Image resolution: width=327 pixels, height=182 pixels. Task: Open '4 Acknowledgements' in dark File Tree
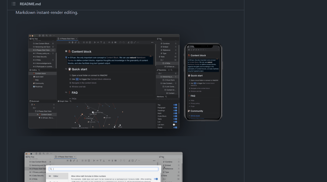(43, 63)
